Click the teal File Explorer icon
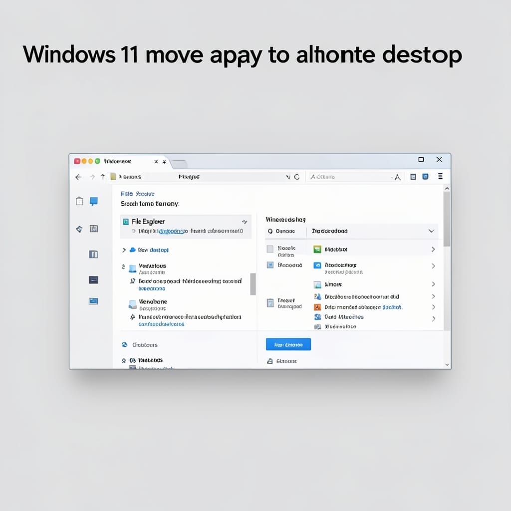This screenshot has width=511, height=511. point(126,222)
